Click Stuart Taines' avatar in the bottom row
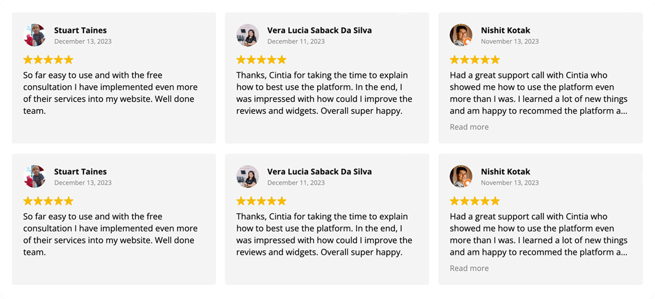The image size is (655, 299). (x=34, y=177)
